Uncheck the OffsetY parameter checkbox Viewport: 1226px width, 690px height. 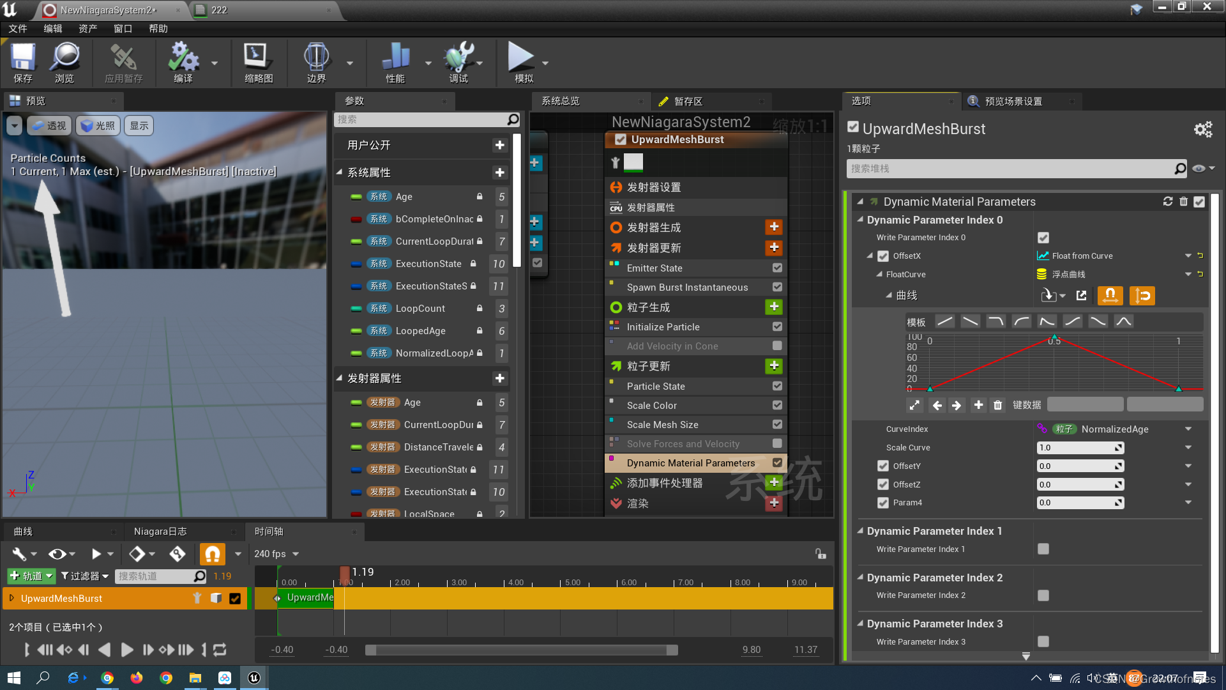tap(883, 466)
